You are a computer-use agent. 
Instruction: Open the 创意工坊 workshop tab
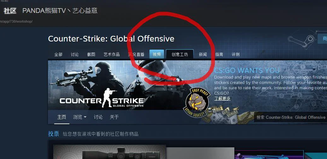point(179,54)
